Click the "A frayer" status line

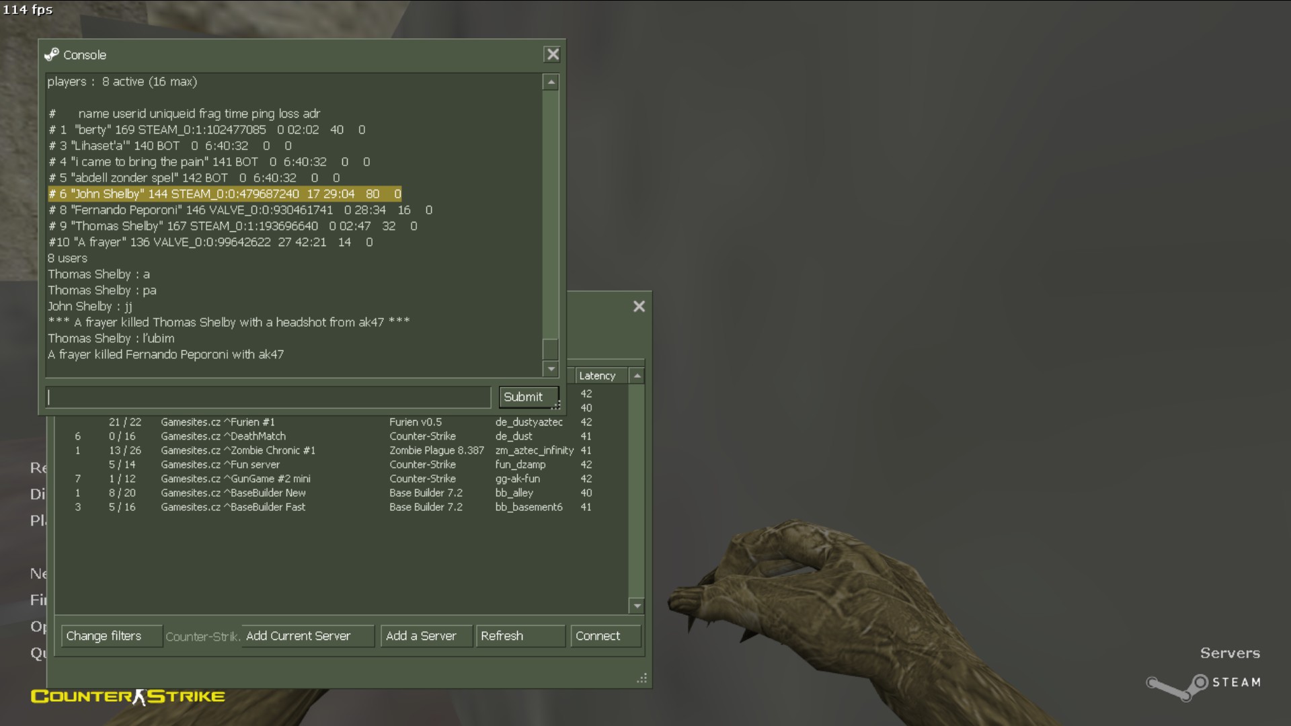[x=210, y=242]
